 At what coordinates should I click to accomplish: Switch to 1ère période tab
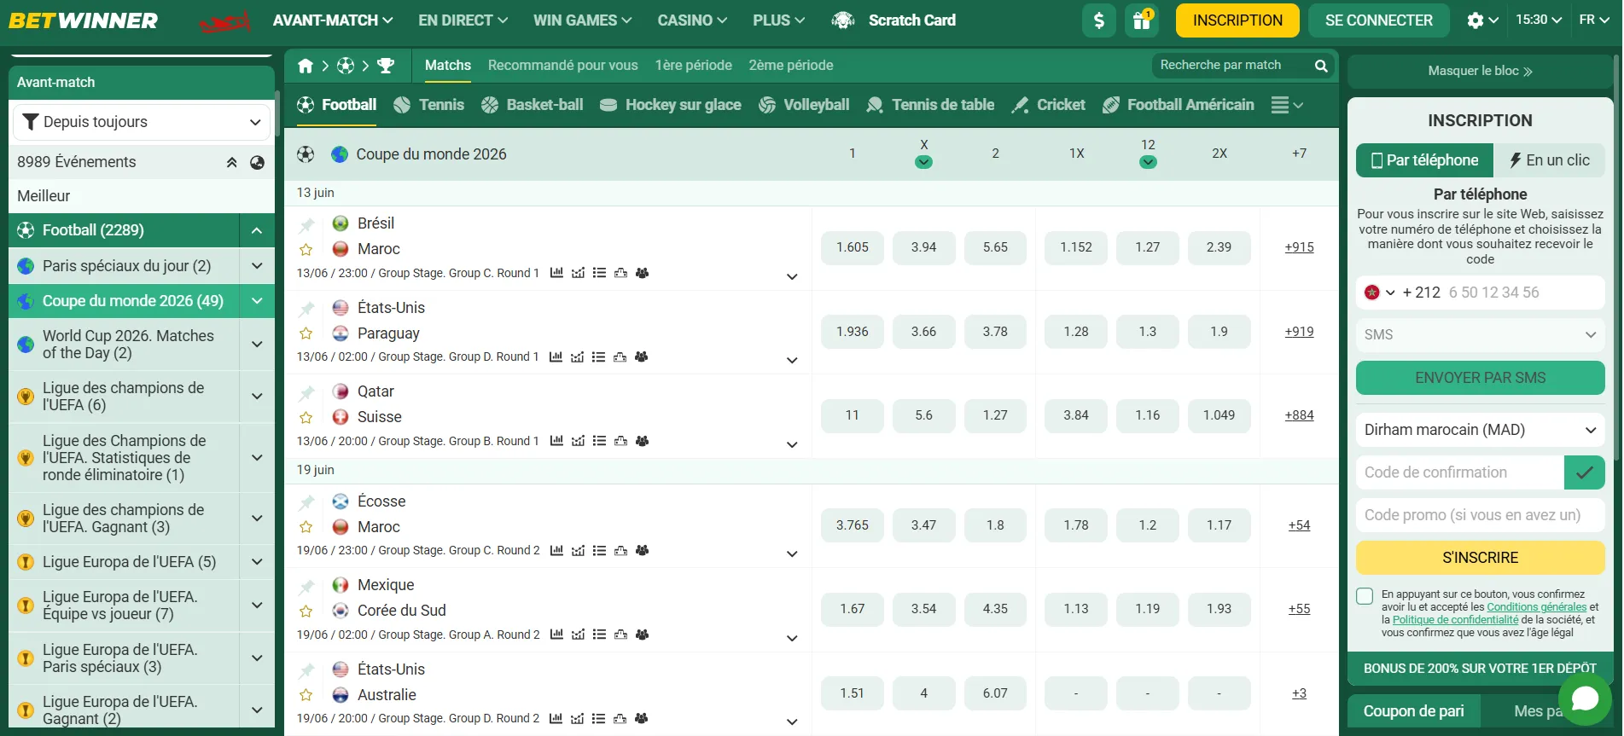point(693,66)
